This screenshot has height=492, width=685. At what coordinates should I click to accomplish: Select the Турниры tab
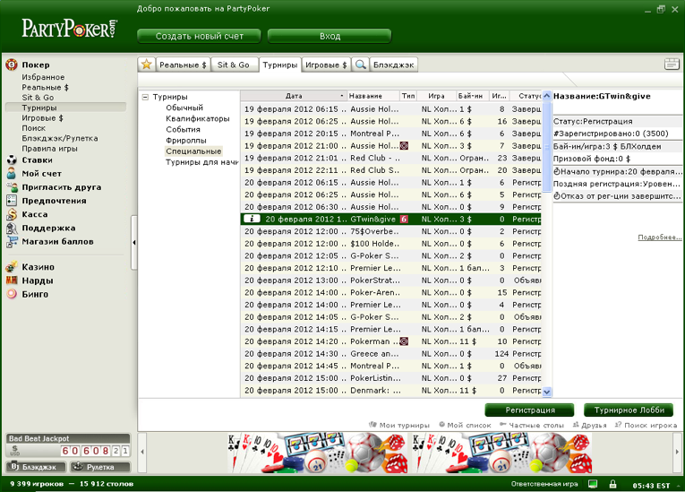[x=279, y=65]
